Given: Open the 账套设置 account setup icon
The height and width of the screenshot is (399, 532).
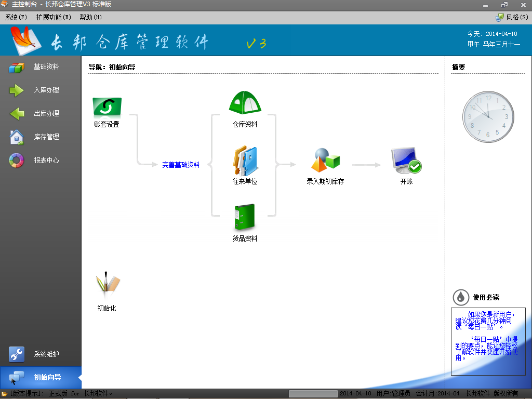Looking at the screenshot, I should point(107,107).
